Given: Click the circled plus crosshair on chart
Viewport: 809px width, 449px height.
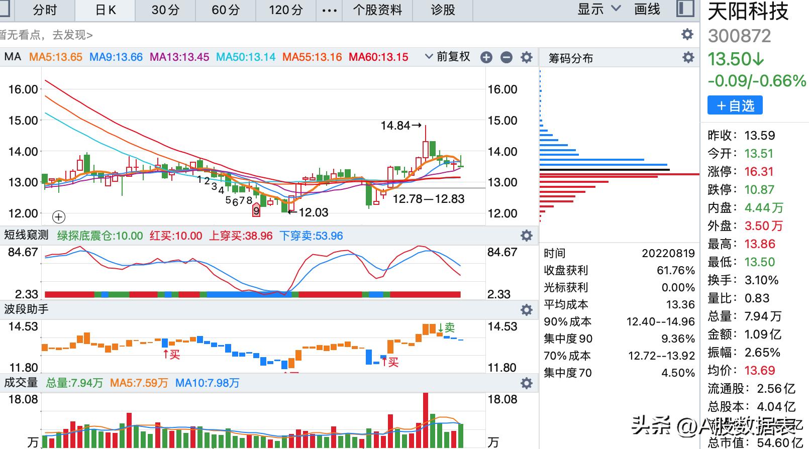Looking at the screenshot, I should (x=59, y=217).
